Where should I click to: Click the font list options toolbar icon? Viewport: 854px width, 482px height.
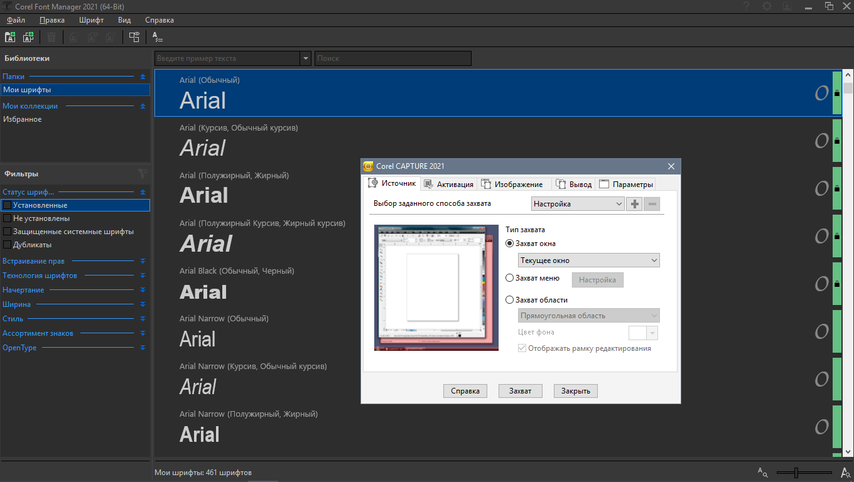(x=158, y=37)
